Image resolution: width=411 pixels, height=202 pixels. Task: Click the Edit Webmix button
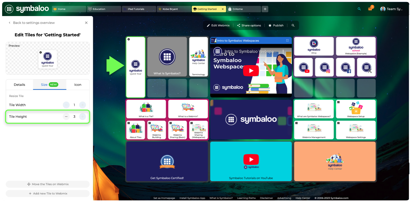click(218, 26)
